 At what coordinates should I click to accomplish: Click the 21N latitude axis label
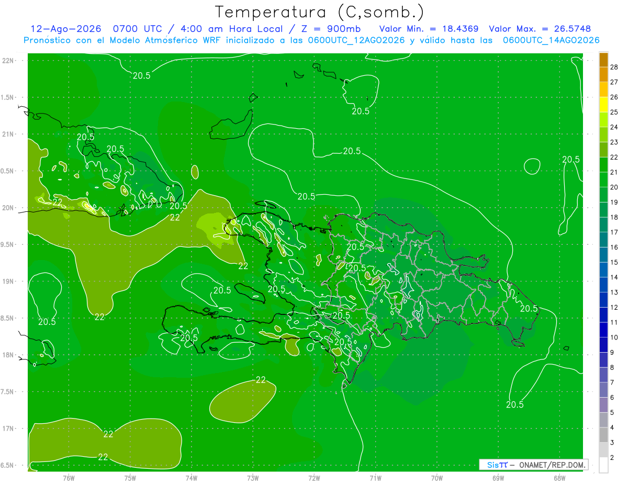(8, 134)
